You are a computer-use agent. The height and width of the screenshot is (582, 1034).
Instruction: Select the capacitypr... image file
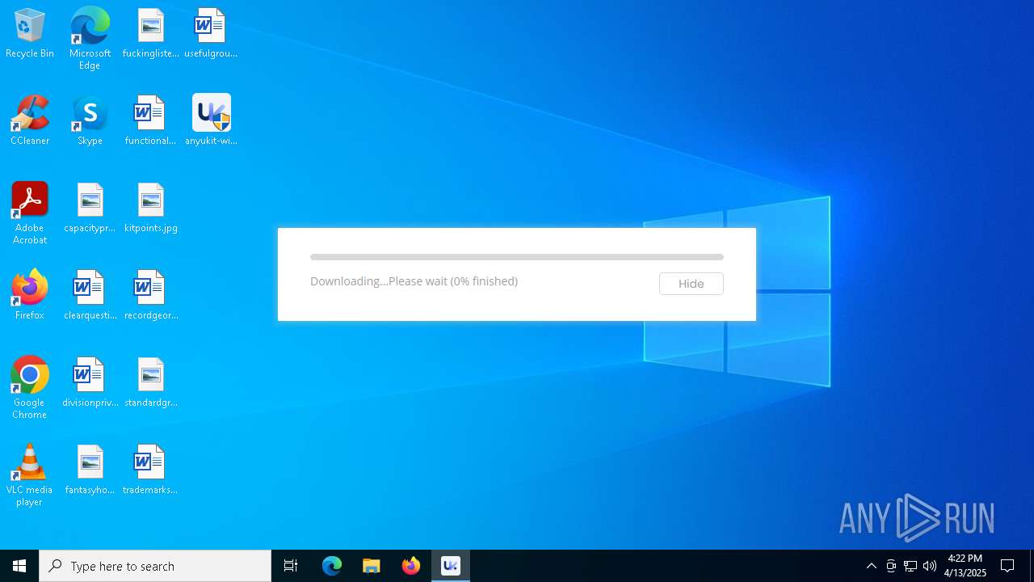(x=90, y=208)
